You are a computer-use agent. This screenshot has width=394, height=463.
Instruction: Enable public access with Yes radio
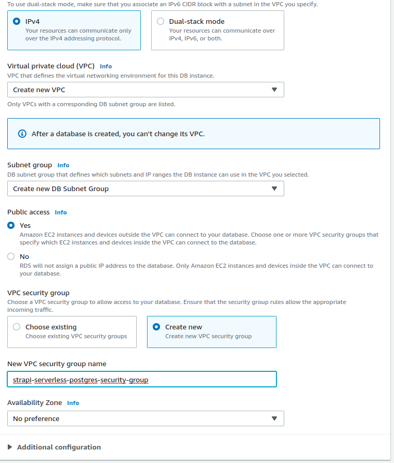coord(11,225)
